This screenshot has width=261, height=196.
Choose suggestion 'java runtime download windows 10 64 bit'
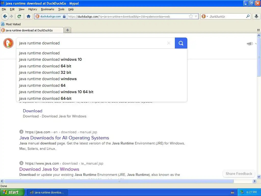[102, 92]
